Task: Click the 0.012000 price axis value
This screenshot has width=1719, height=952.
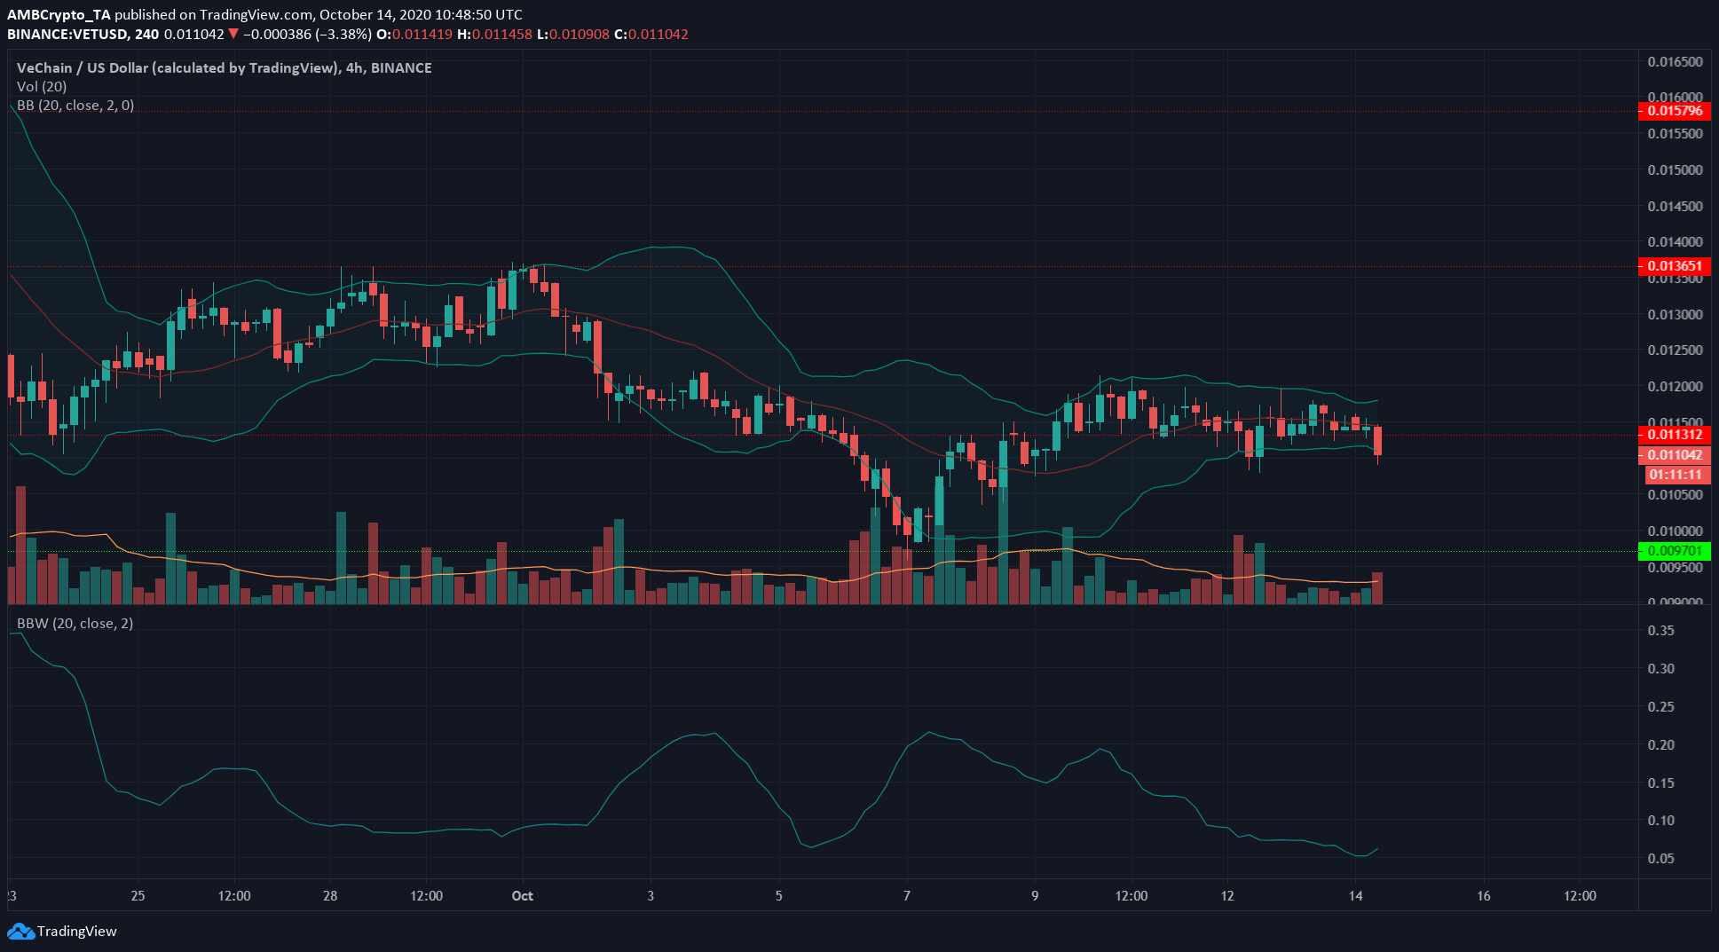Action: [x=1676, y=386]
